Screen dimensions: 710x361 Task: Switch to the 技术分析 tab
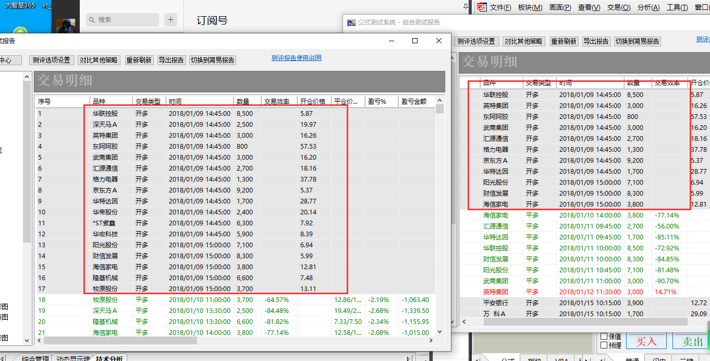coord(109,358)
